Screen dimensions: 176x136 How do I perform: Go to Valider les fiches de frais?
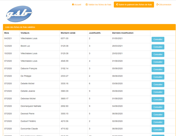click(98, 5)
